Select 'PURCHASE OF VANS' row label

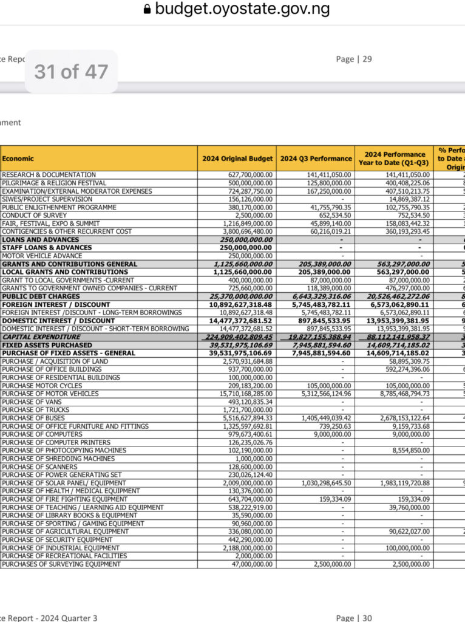pos(32,402)
